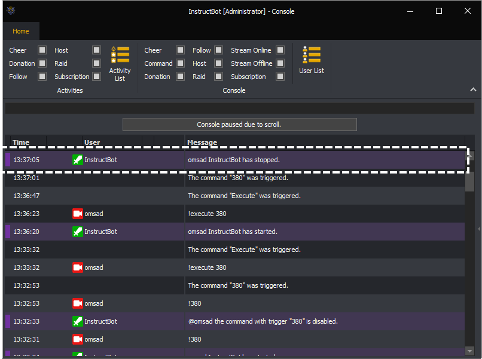Image resolution: width=482 pixels, height=359 pixels.
Task: Click the camera icon on the 13:32:53 omsad row
Action: (x=78, y=303)
